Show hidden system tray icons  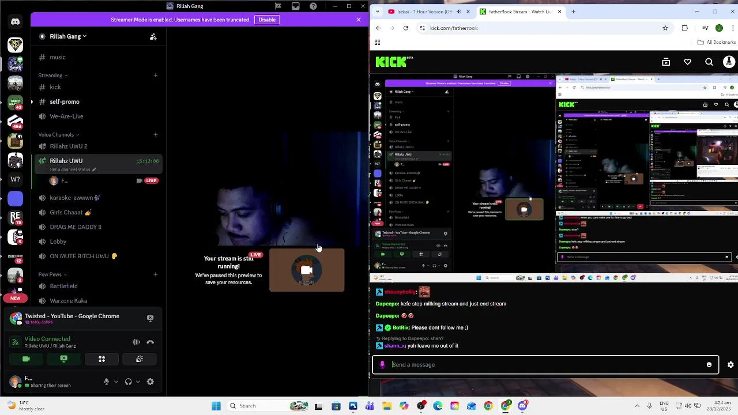(637, 406)
